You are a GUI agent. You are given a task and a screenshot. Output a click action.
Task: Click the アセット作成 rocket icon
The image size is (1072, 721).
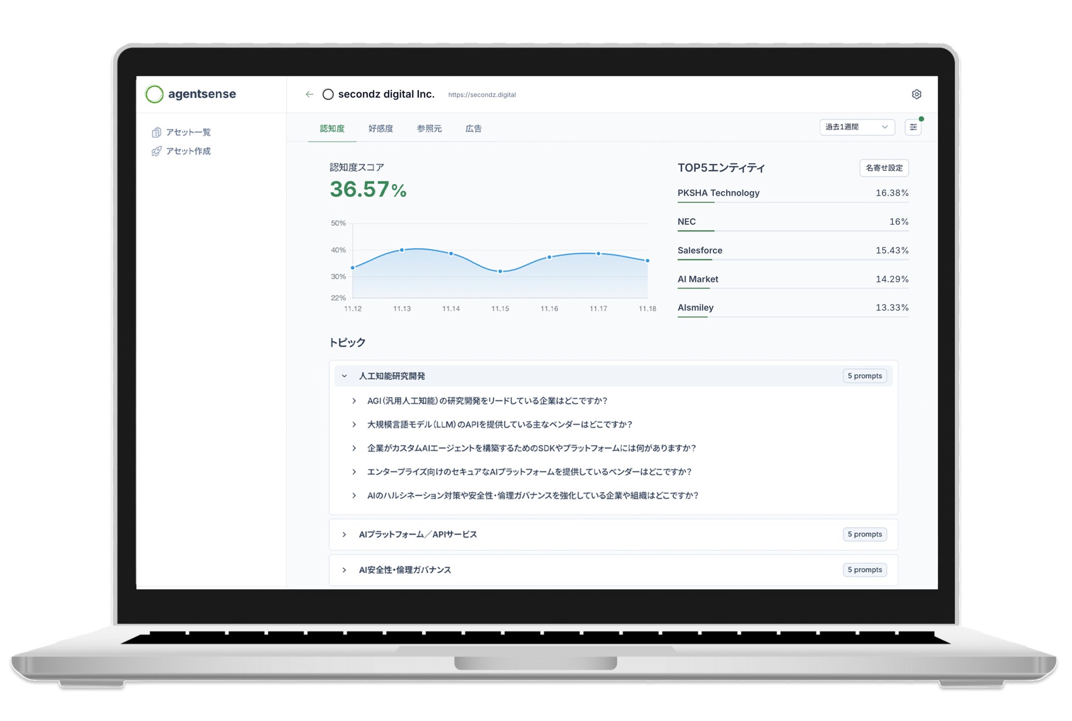point(157,151)
